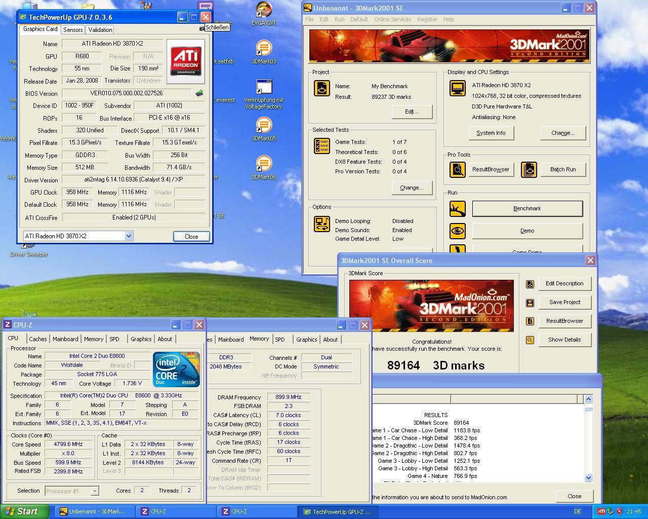Click the Options monitor icon in 3DMark2001
This screenshot has width=648, height=519.
pos(322,224)
